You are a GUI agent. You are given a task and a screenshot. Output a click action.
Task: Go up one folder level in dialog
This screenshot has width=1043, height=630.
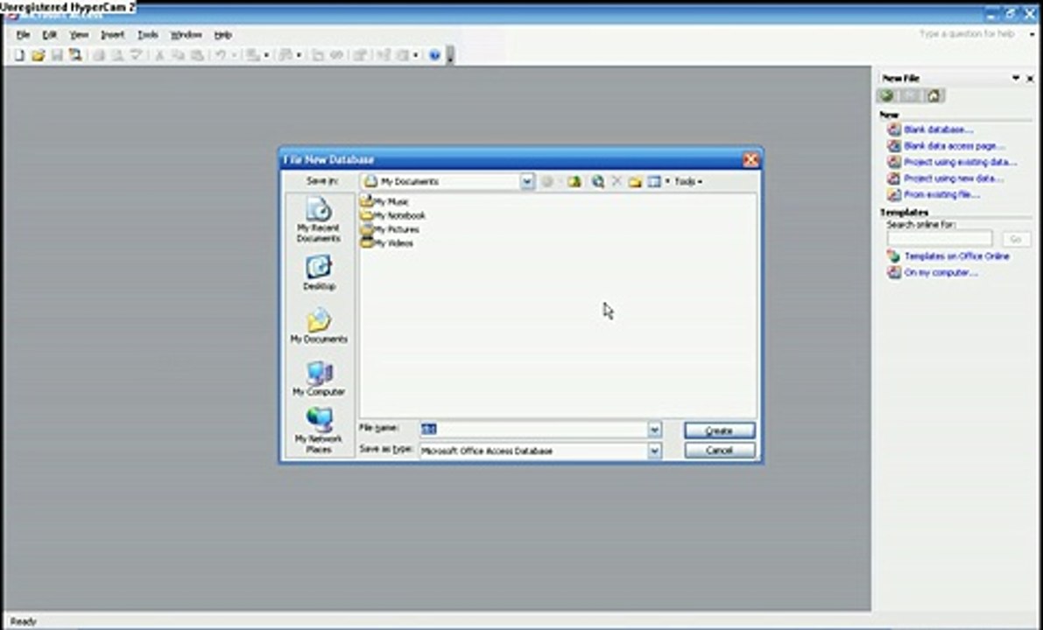574,181
